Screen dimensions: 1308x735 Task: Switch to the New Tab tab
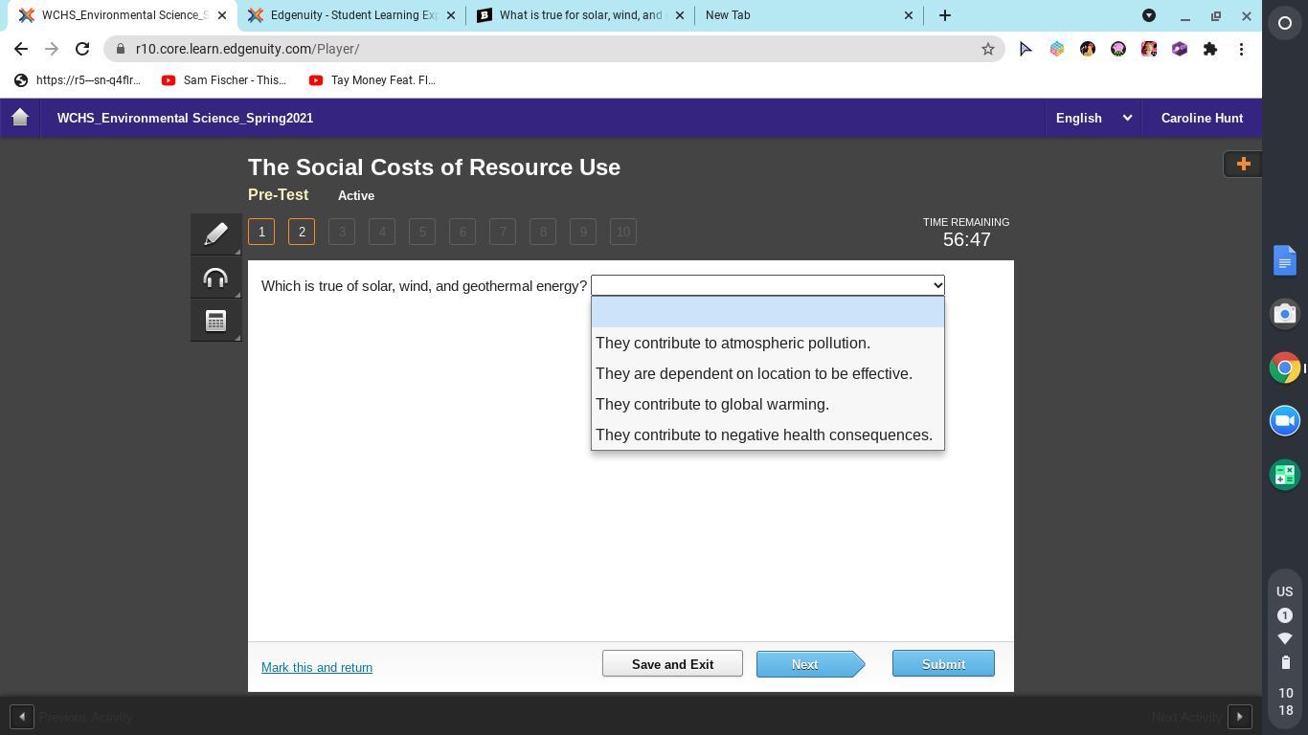click(810, 15)
